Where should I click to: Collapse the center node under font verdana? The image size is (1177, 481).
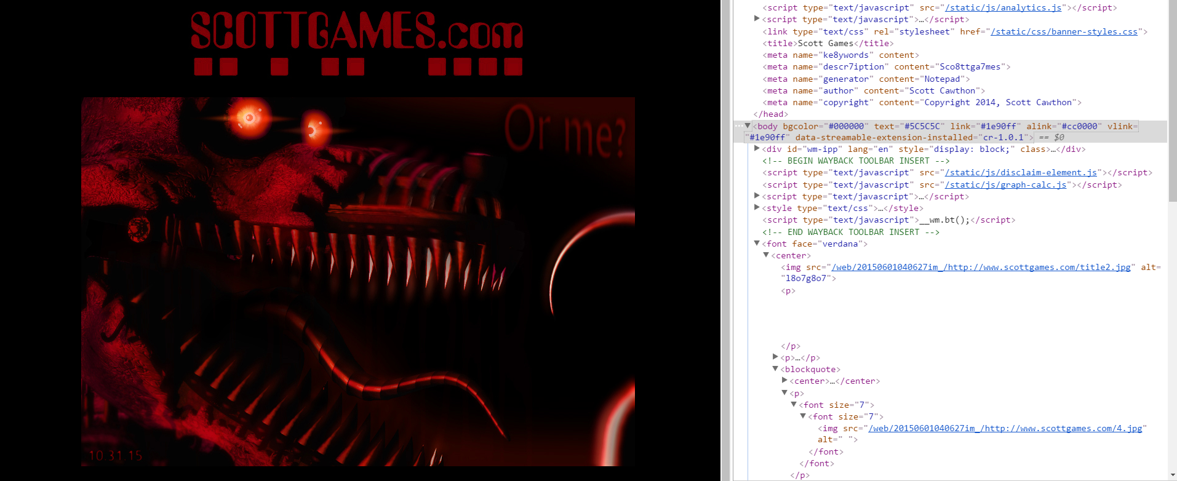[766, 255]
